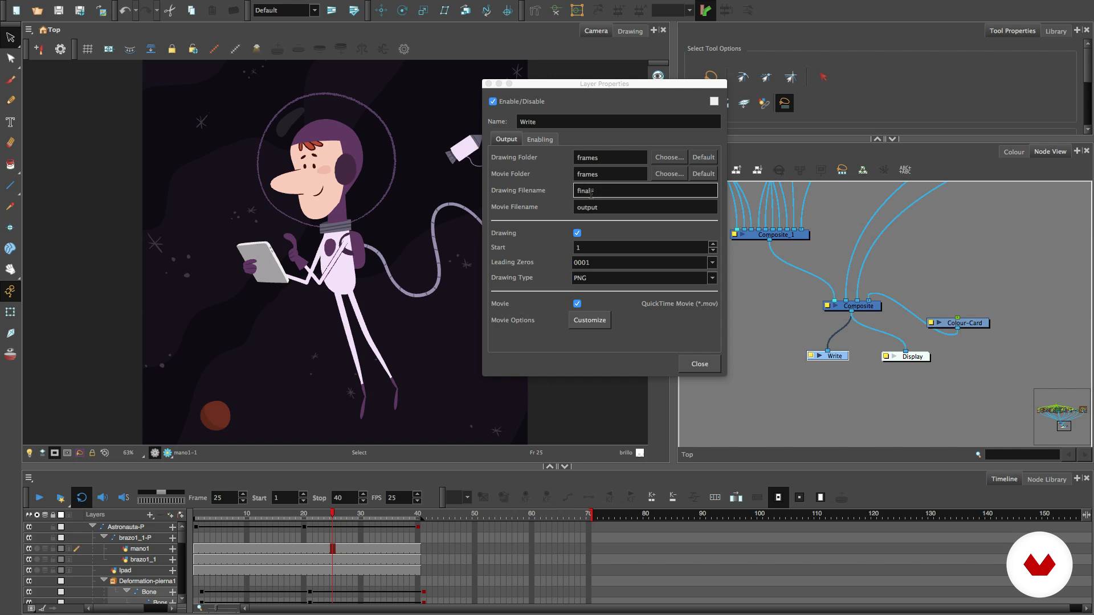Screen dimensions: 1094x615
Task: Toggle Enable/Disable checkbox at top
Action: coord(493,101)
